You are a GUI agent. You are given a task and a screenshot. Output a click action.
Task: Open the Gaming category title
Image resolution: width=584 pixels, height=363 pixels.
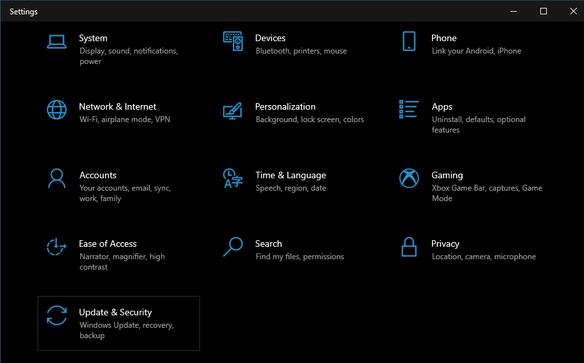point(448,175)
